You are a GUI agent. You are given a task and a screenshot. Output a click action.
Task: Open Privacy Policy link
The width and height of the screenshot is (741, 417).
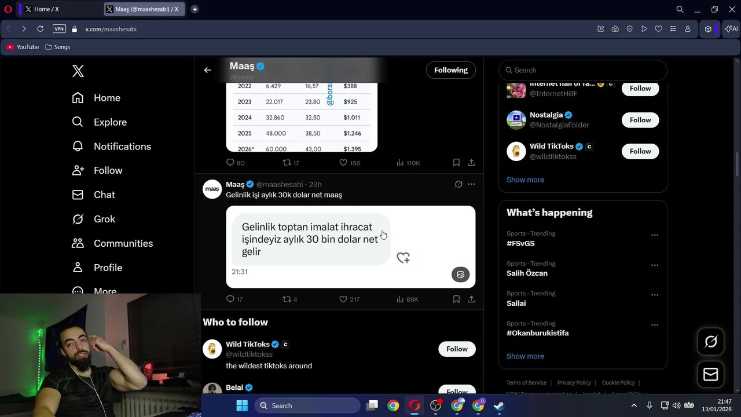pos(574,383)
